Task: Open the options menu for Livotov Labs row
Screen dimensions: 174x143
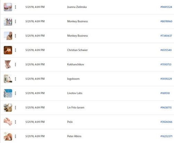Action: [x=15, y=93]
